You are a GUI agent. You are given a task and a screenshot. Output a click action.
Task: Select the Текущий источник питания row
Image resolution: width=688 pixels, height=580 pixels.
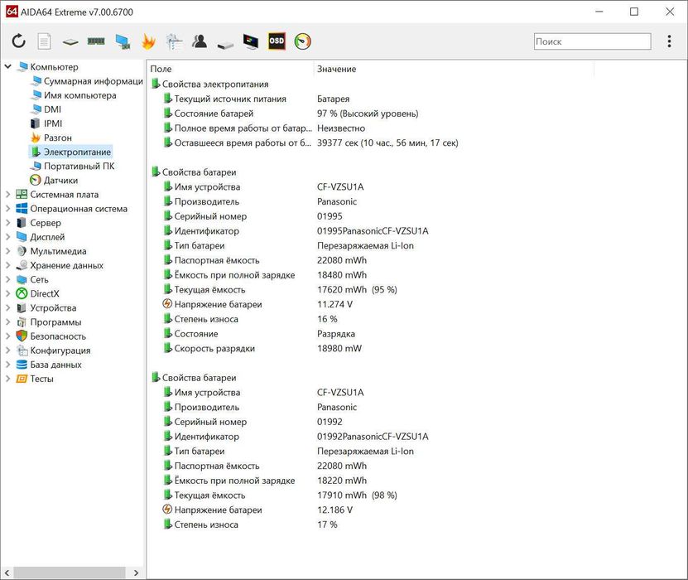pyautogui.click(x=257, y=99)
